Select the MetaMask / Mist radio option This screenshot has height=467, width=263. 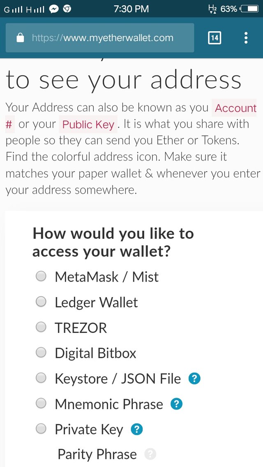coord(41,277)
